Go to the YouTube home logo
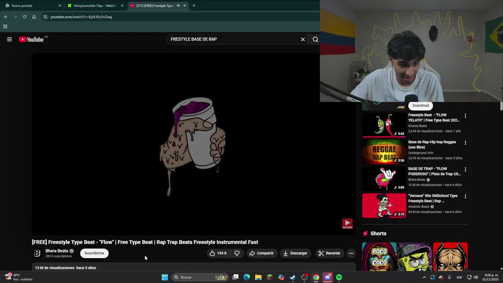Viewport: 503px width, 283px height. tap(31, 39)
